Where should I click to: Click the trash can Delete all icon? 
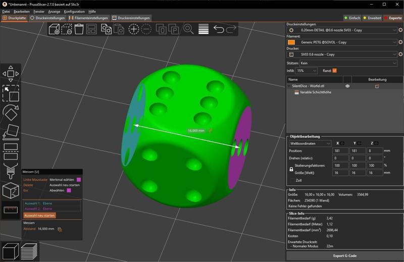coord(79,29)
